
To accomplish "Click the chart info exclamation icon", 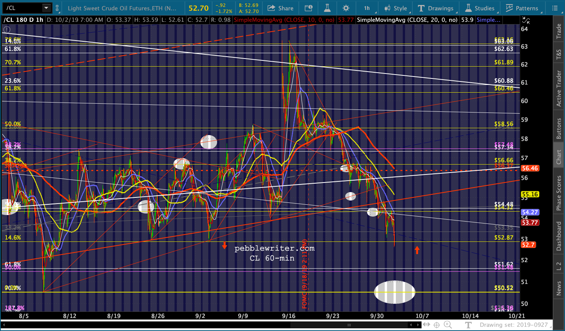I will pos(7,29).
